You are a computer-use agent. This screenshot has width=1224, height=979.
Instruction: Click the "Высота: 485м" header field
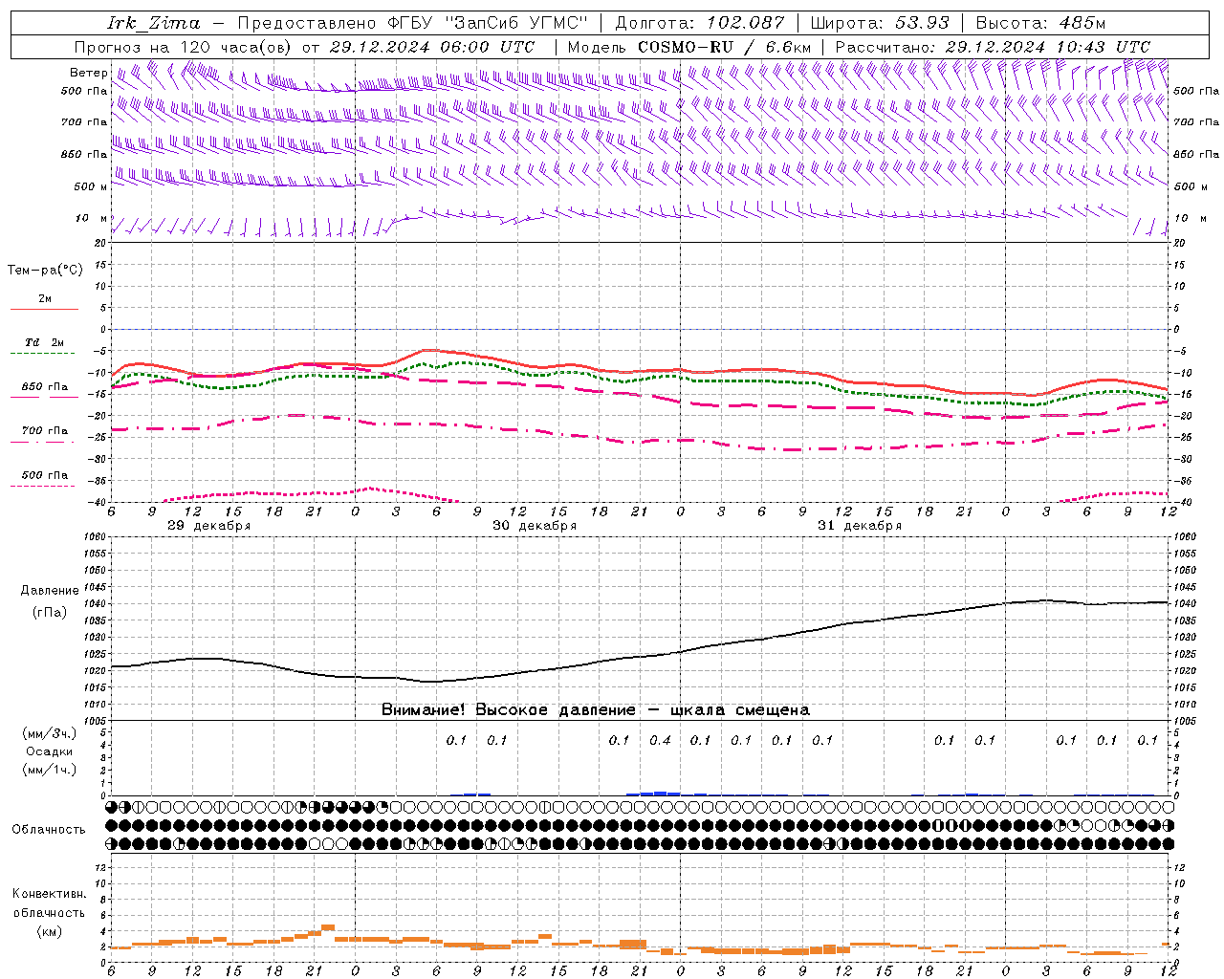pos(1039,23)
